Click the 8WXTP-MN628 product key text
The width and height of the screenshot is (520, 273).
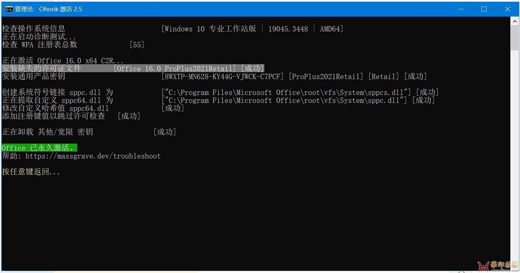coord(223,76)
